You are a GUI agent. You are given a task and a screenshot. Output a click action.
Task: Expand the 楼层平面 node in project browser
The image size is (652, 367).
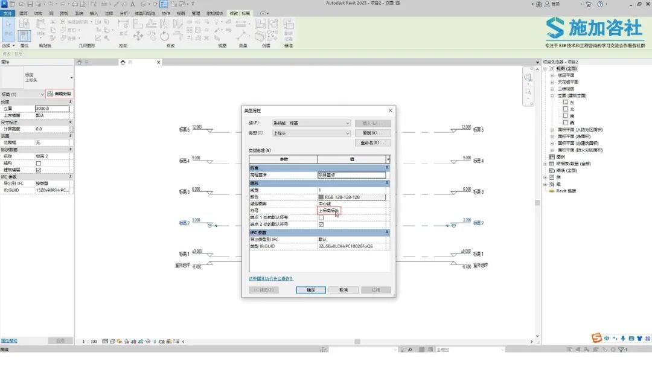(x=552, y=75)
